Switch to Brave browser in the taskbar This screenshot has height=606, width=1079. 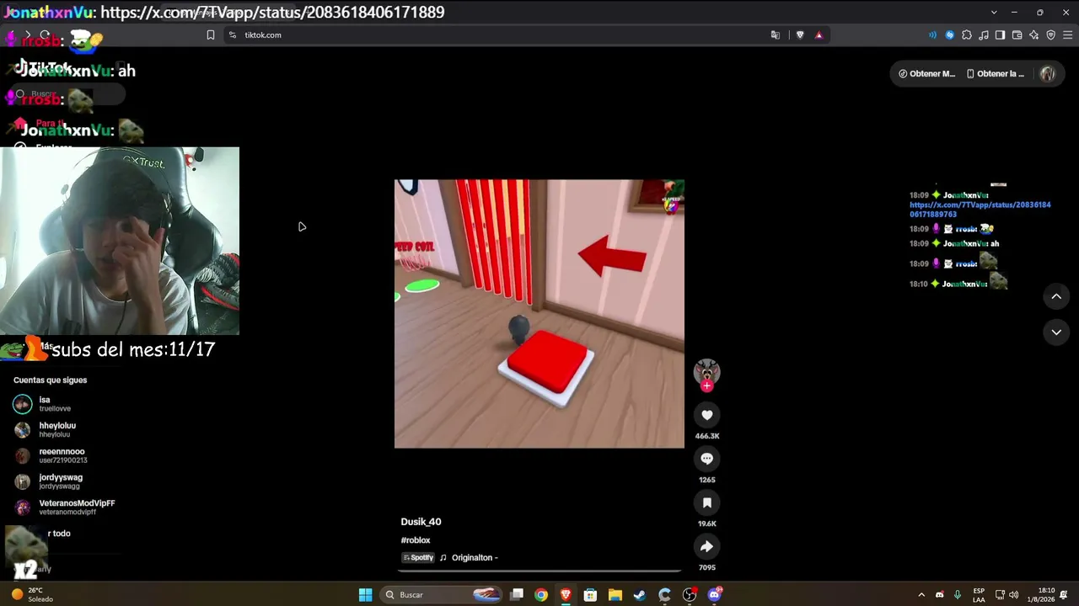[x=566, y=595]
